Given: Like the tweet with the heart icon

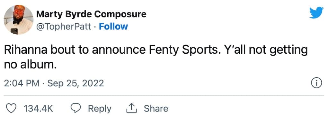Looking at the screenshot, I should click(x=12, y=109).
